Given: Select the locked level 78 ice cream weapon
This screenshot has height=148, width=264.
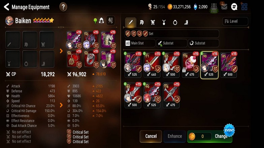Looking at the screenshot, I should [190, 65].
